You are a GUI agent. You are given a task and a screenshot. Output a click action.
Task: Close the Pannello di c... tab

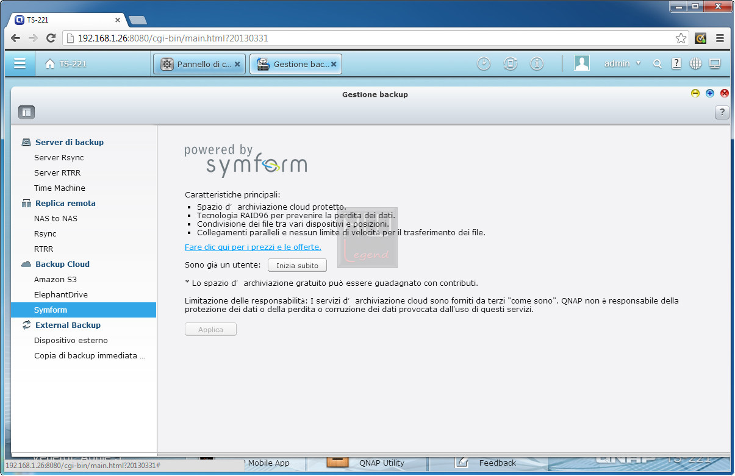[237, 64]
